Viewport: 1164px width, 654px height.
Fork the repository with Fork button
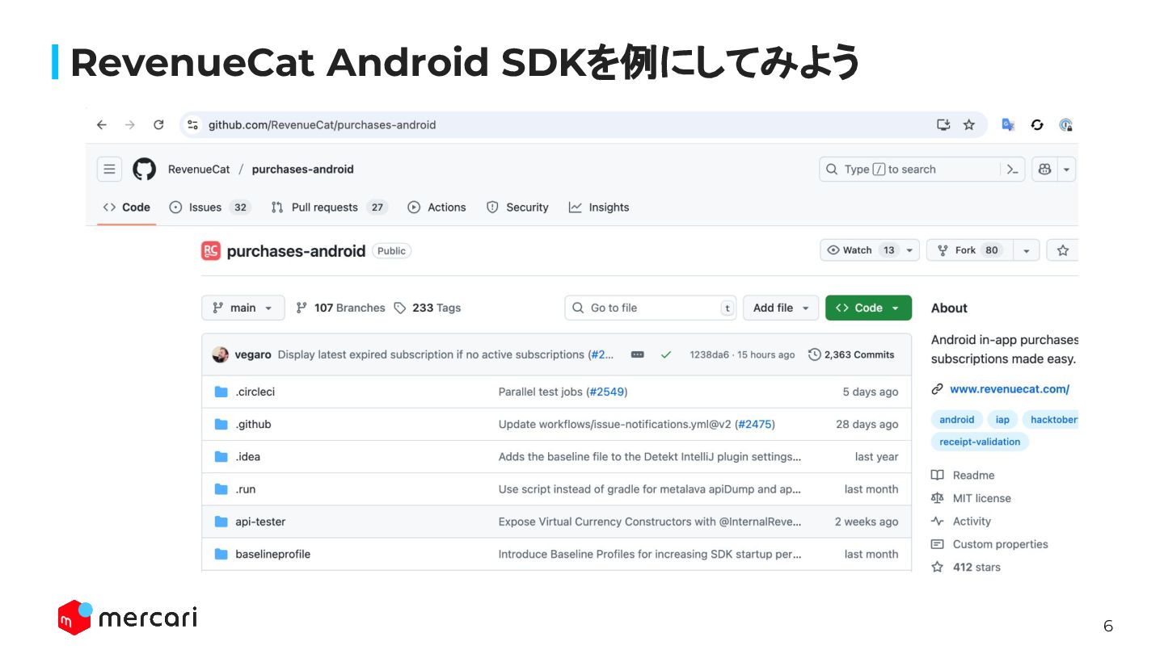pyautogui.click(x=969, y=250)
